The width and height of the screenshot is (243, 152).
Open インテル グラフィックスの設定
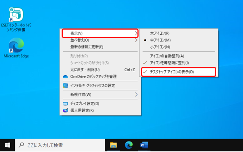[x=100, y=86]
